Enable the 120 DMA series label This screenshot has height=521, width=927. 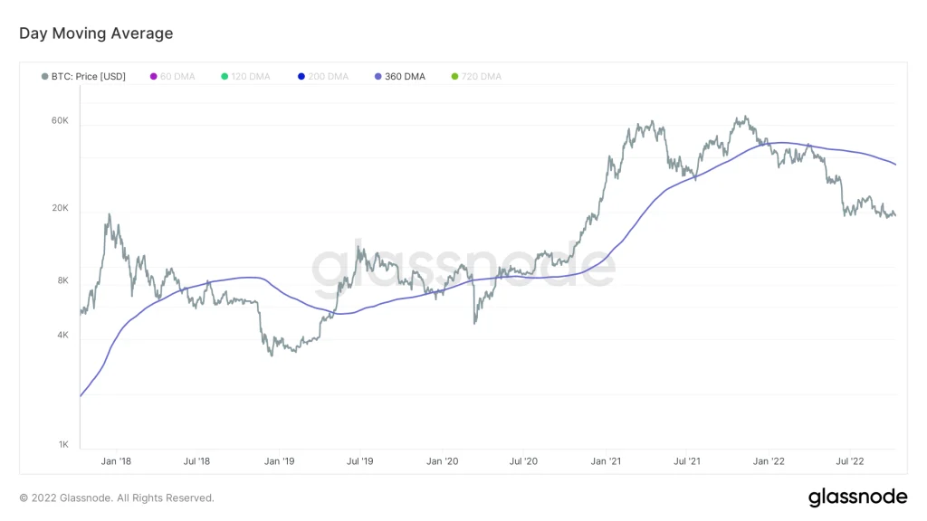point(252,77)
